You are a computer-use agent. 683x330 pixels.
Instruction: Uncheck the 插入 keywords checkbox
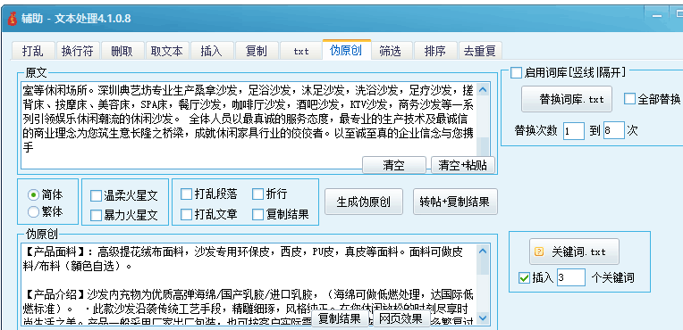[524, 277]
